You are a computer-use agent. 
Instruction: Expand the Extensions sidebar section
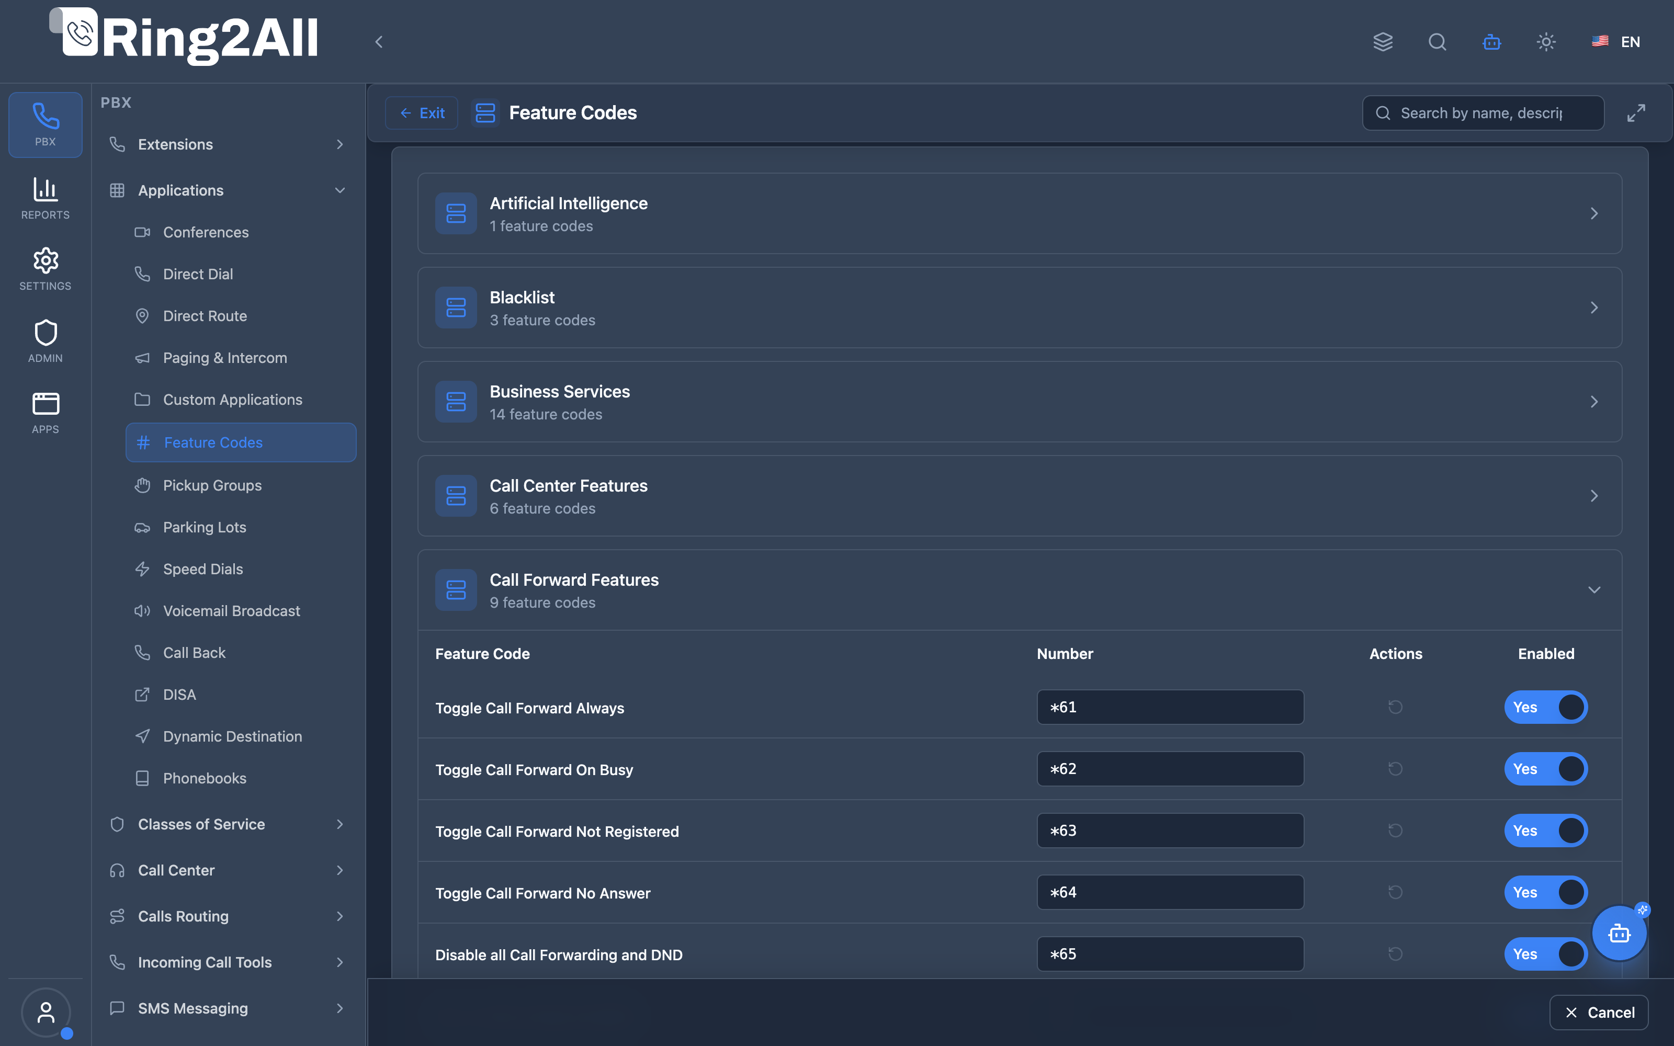tap(228, 144)
